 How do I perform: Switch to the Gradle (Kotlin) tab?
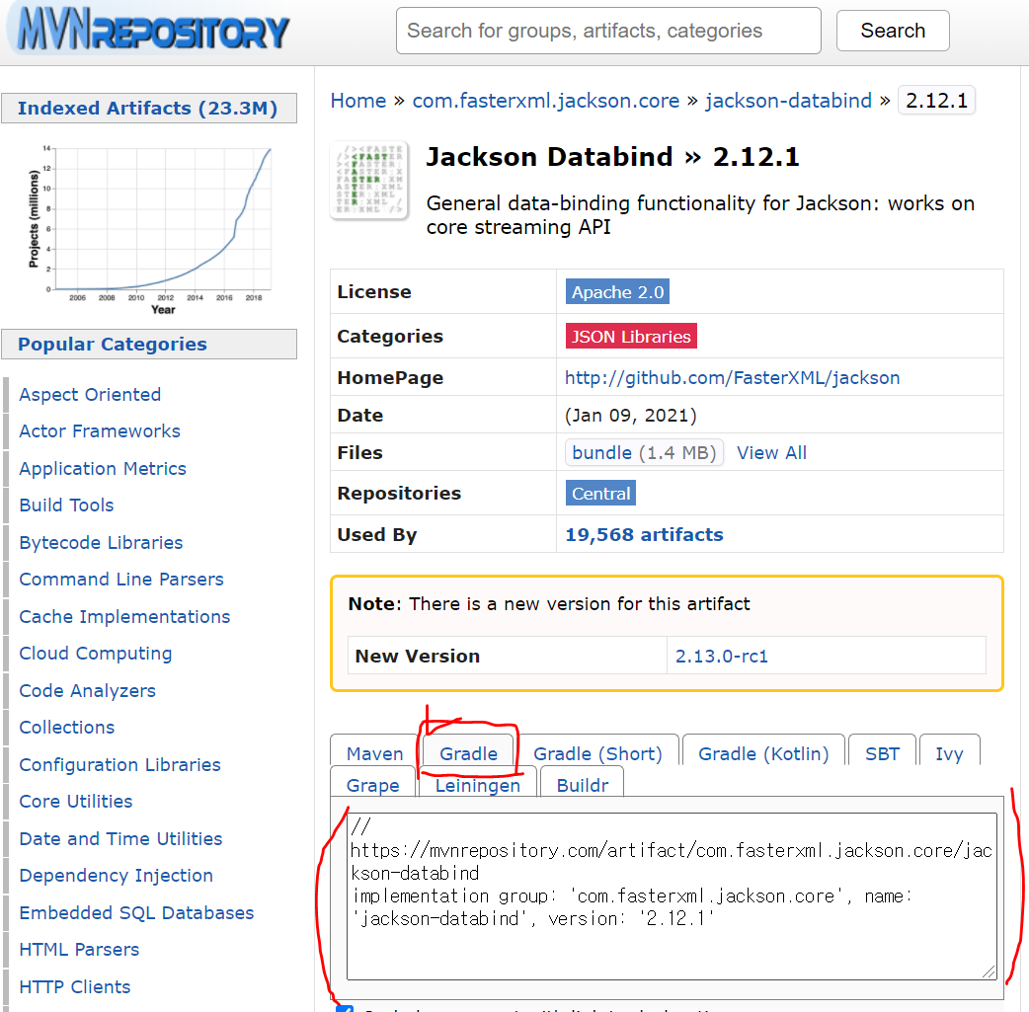763,753
